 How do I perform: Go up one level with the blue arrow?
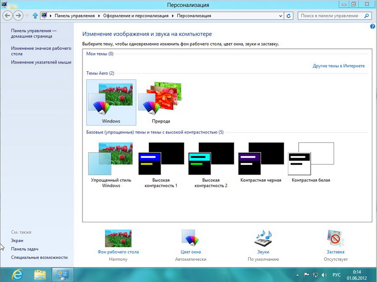pos(35,16)
